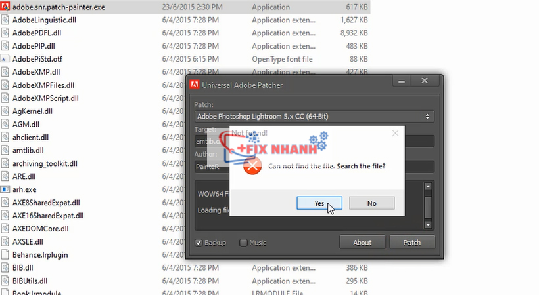
Task: Click Yes to search the file
Action: click(x=319, y=203)
